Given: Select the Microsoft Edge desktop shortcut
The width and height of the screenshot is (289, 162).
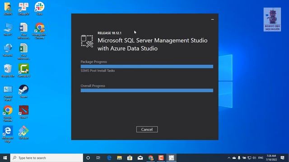Looking at the screenshot, I should tap(8, 134).
